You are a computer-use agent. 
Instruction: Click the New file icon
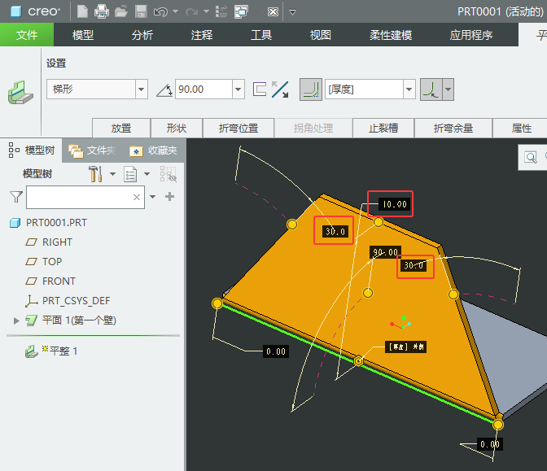pyautogui.click(x=82, y=11)
